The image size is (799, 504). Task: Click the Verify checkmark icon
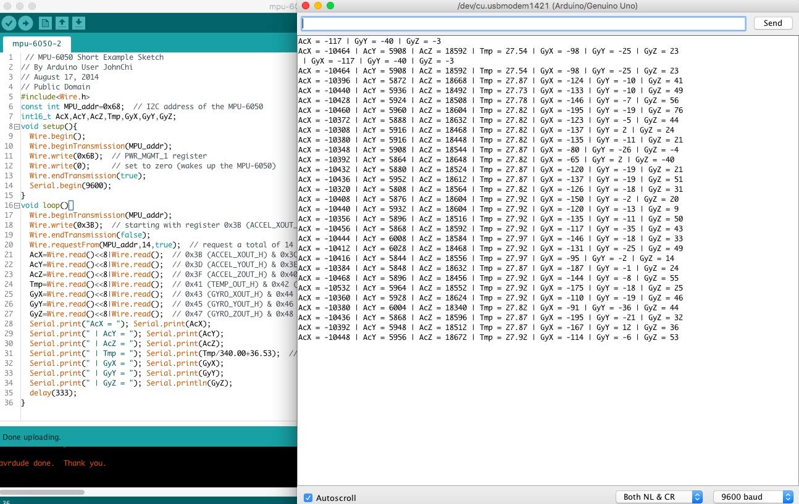9,23
